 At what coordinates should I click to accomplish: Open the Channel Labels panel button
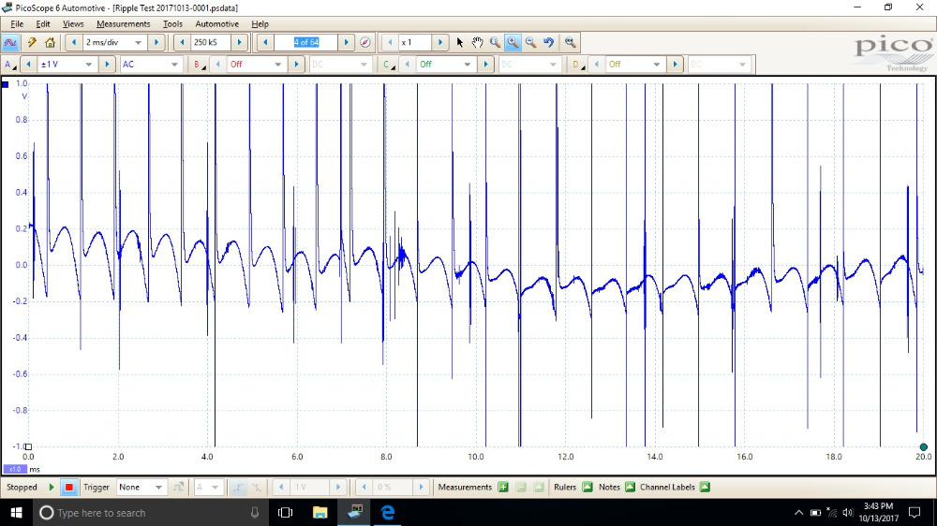point(705,487)
